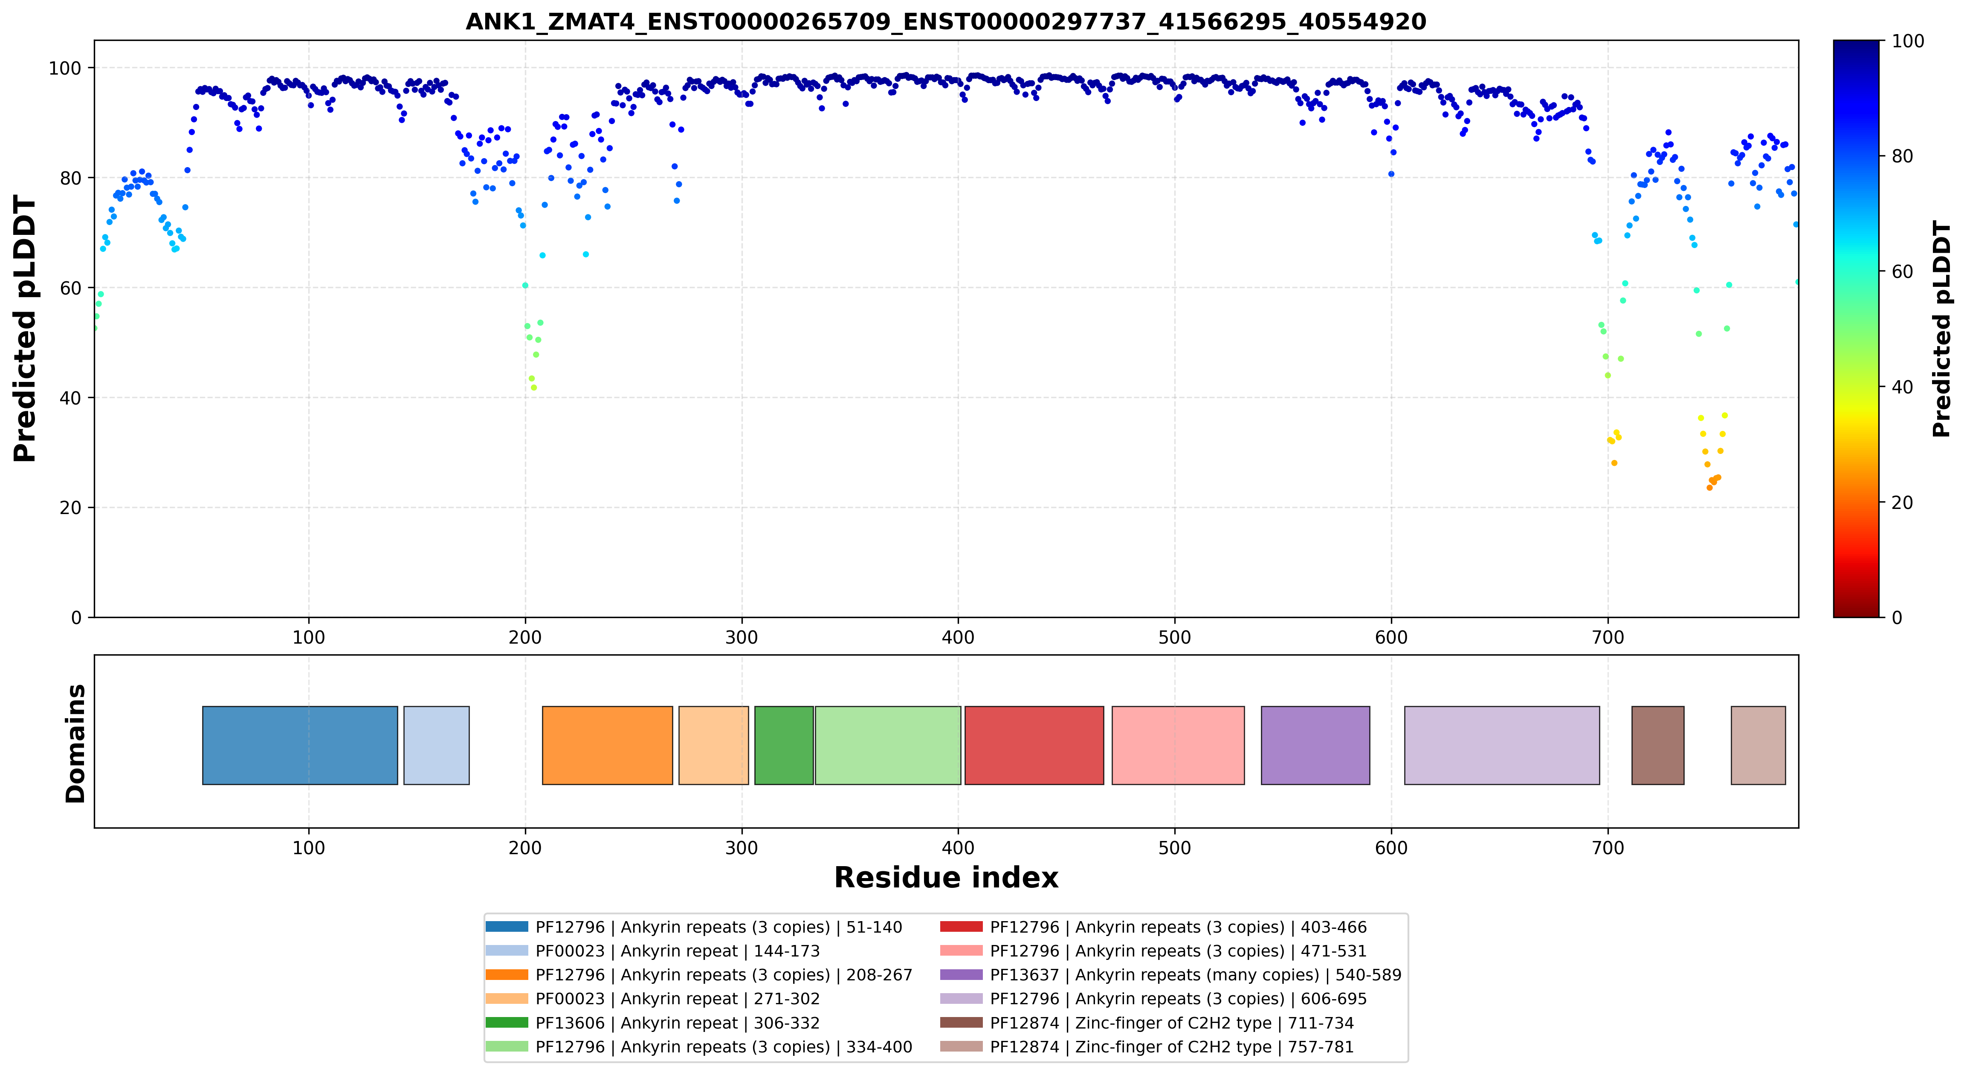Click the pink domain block 471-531

pyautogui.click(x=1178, y=745)
